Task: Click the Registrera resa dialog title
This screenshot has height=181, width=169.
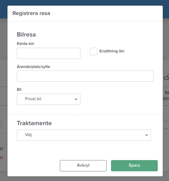Action: (x=31, y=13)
